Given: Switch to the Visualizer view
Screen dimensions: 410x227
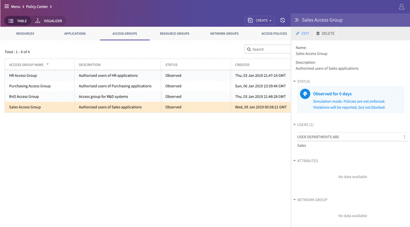Looking at the screenshot, I should (x=49, y=20).
